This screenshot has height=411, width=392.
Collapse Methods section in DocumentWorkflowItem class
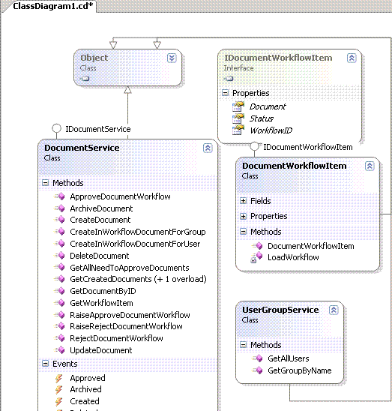(243, 232)
